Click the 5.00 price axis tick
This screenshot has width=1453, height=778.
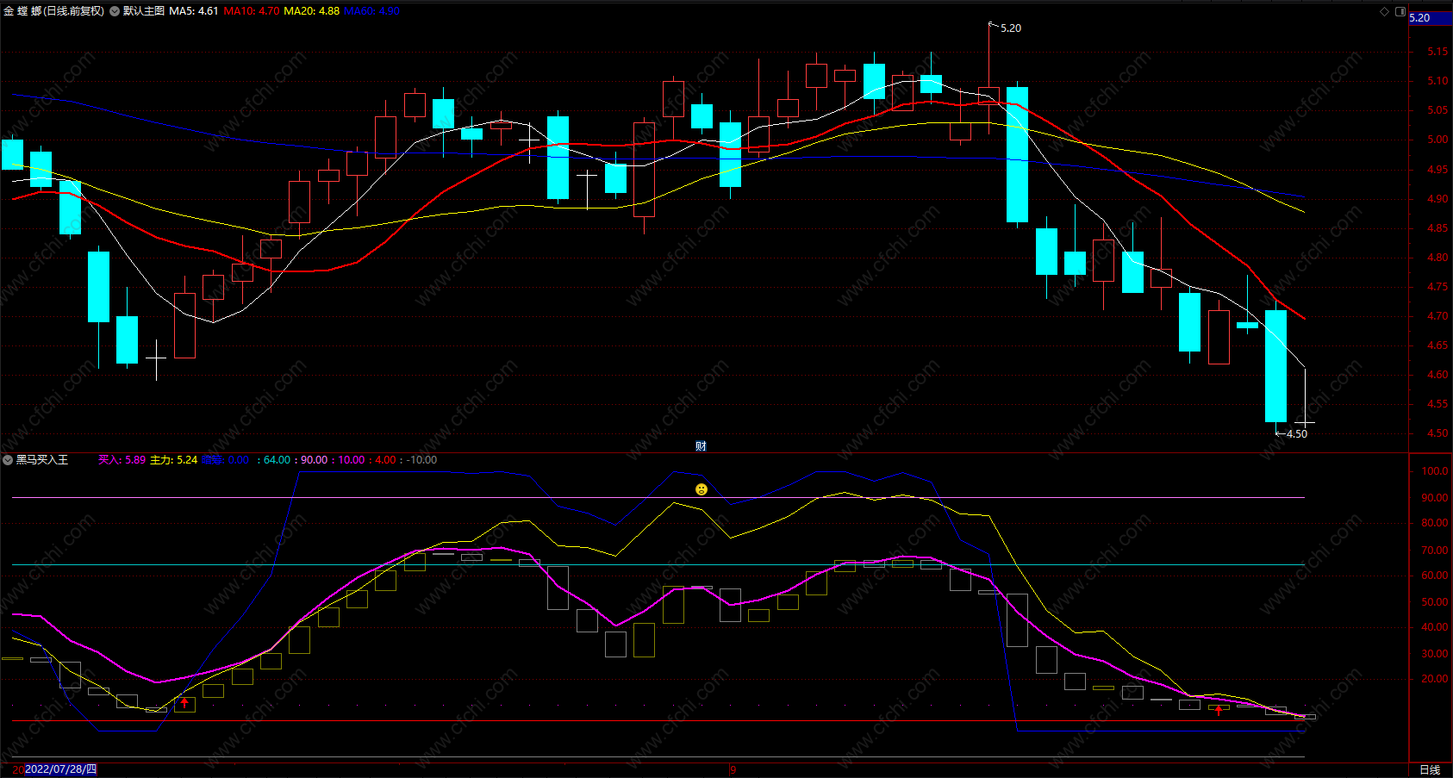pos(1437,140)
